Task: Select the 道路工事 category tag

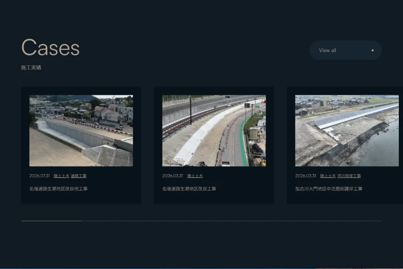Action: tap(79, 176)
